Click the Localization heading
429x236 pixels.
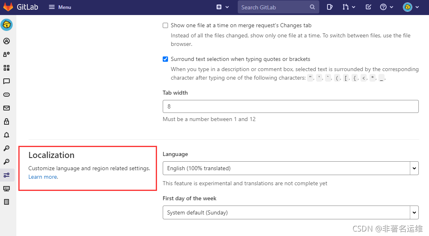51,155
